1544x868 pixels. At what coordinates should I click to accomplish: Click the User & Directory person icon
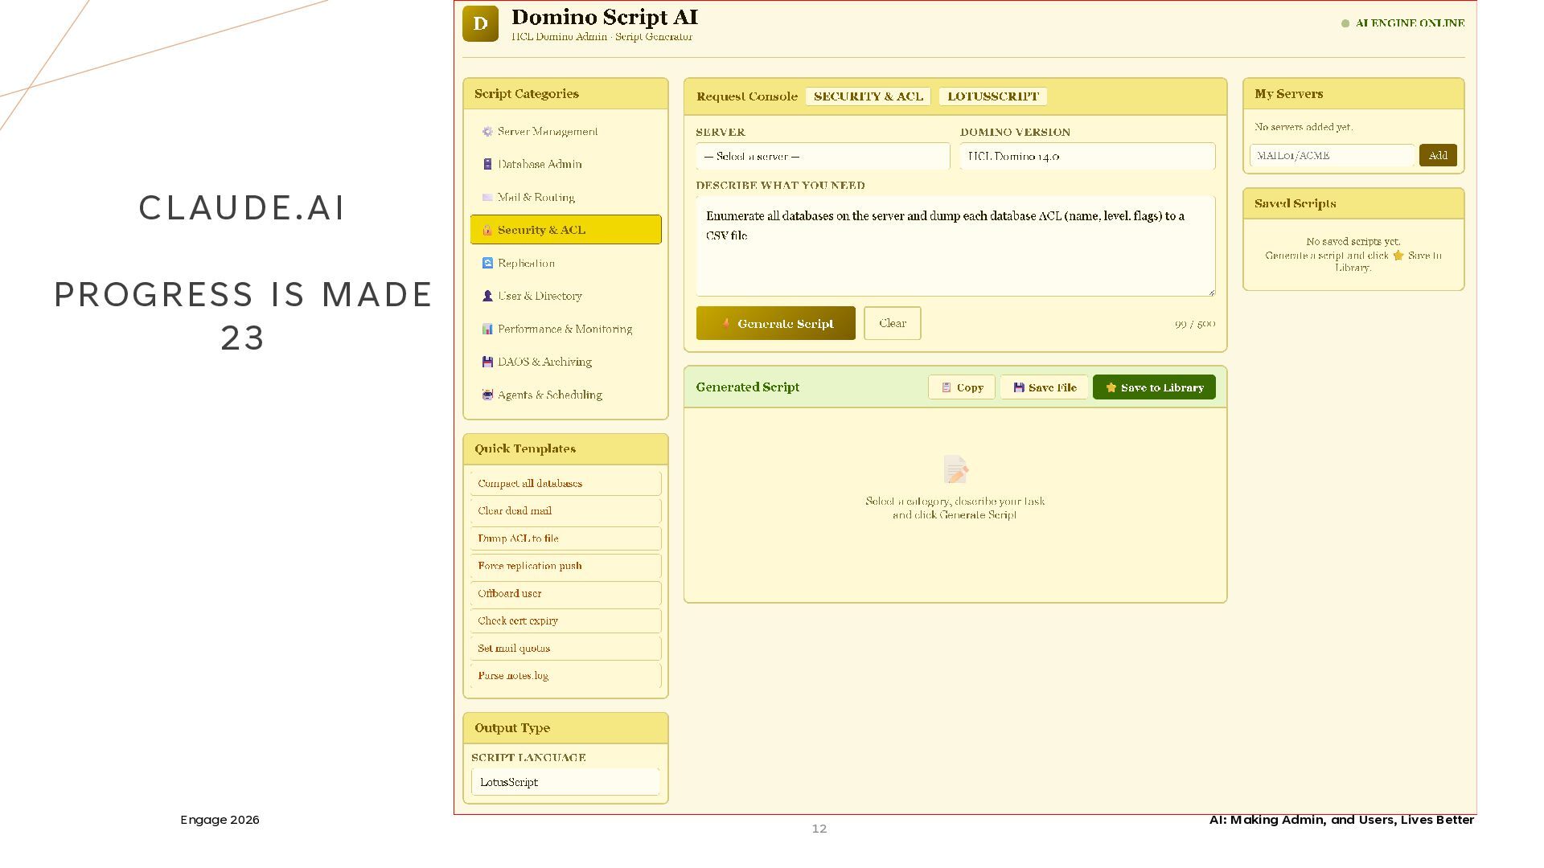[487, 297]
